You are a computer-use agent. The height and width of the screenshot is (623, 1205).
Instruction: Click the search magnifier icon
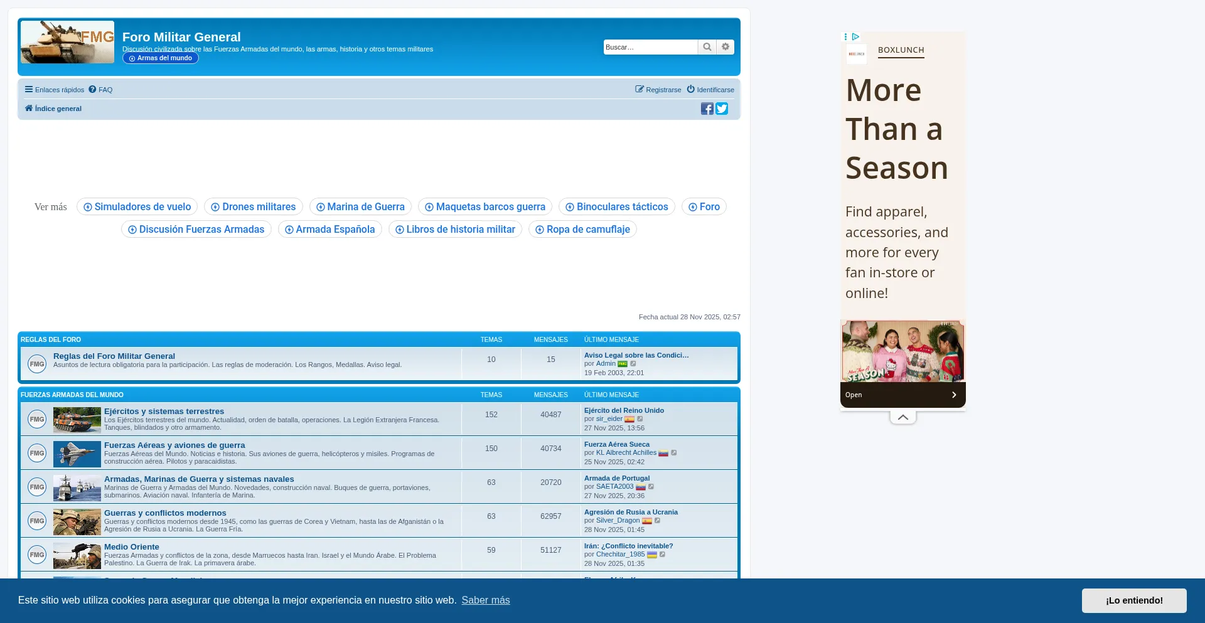tap(707, 47)
